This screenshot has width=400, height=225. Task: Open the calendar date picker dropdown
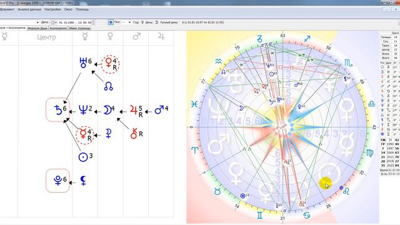click(x=54, y=22)
